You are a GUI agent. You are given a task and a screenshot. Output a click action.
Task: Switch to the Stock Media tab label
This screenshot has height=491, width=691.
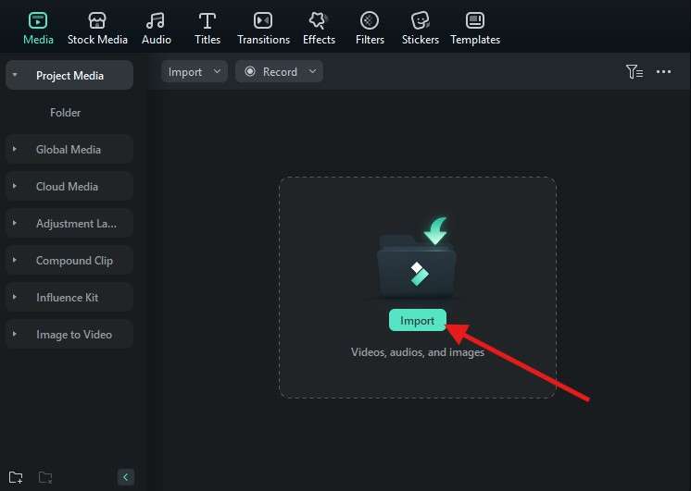(x=97, y=40)
